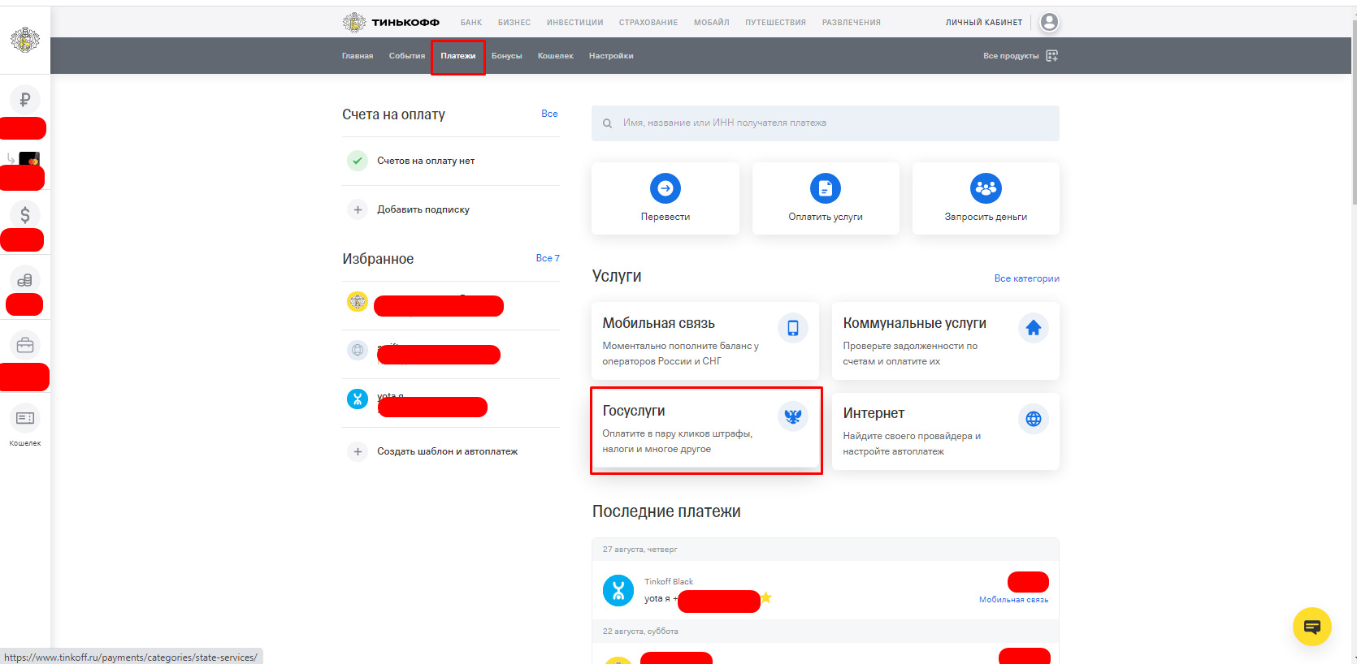Click the Перевести arrow icon
The height and width of the screenshot is (664, 1357).
point(665,188)
